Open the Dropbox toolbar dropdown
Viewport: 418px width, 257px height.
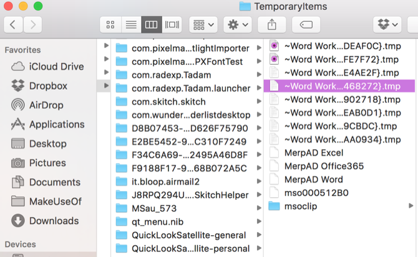tap(387, 25)
